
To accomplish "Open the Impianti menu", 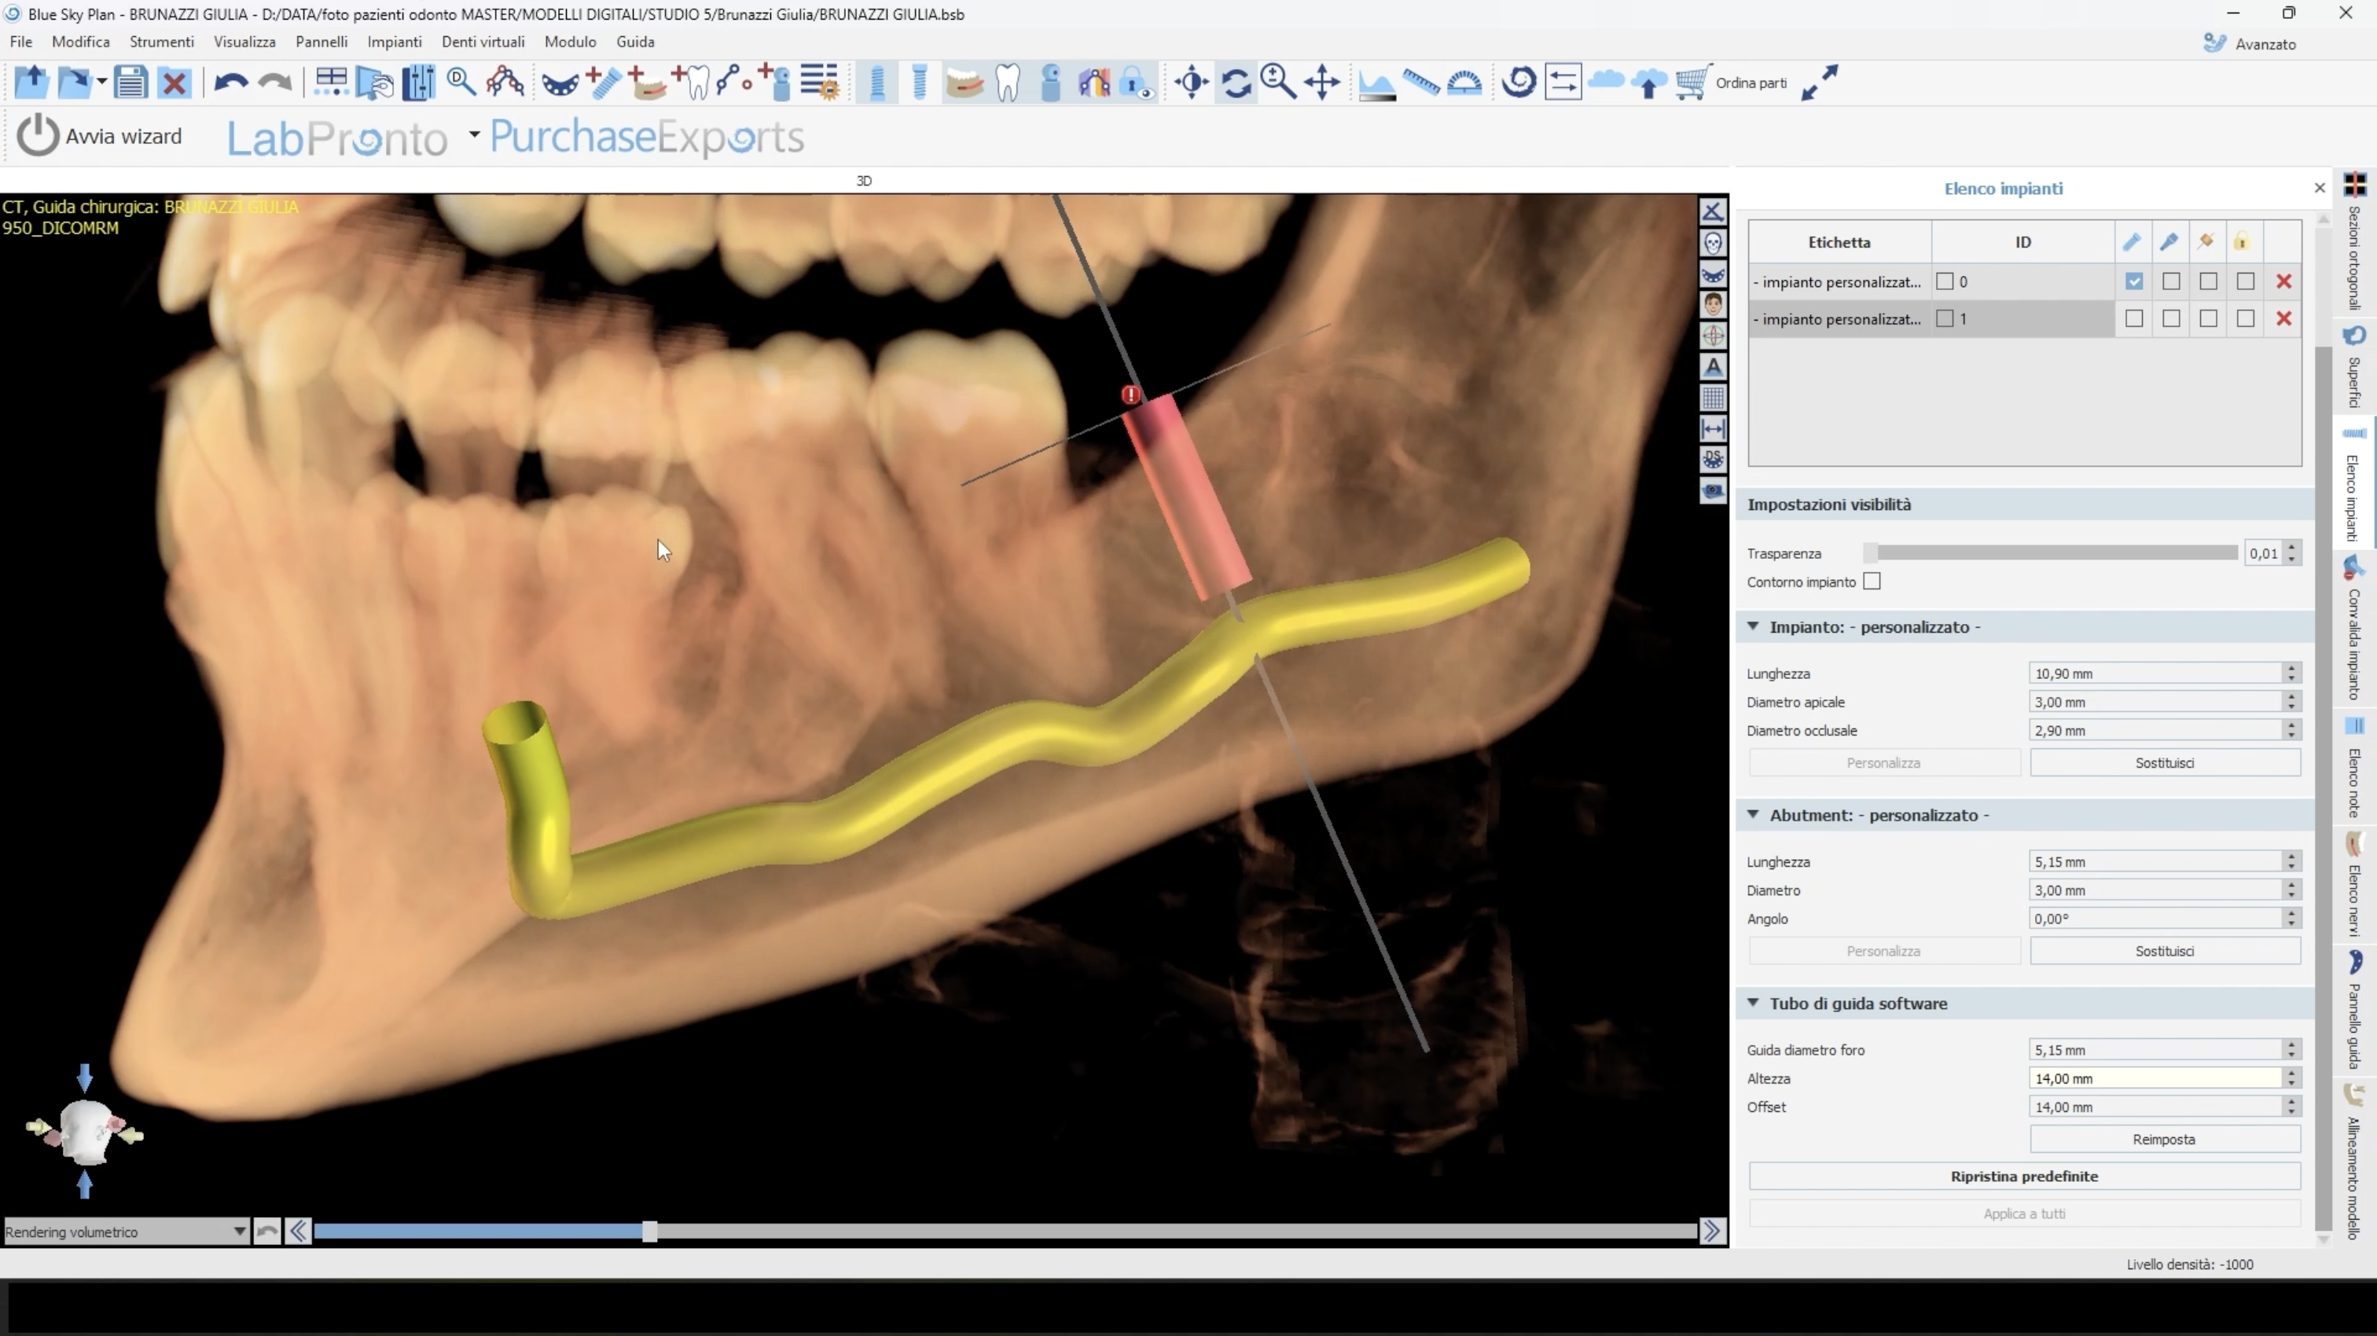I will click(x=394, y=42).
